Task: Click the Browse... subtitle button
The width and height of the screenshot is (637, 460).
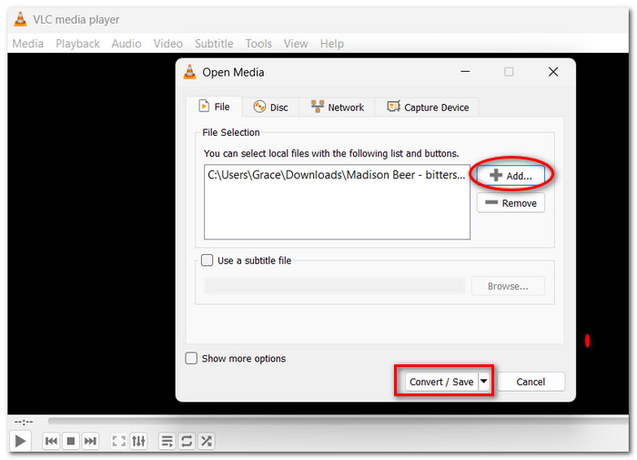Action: [x=508, y=286]
